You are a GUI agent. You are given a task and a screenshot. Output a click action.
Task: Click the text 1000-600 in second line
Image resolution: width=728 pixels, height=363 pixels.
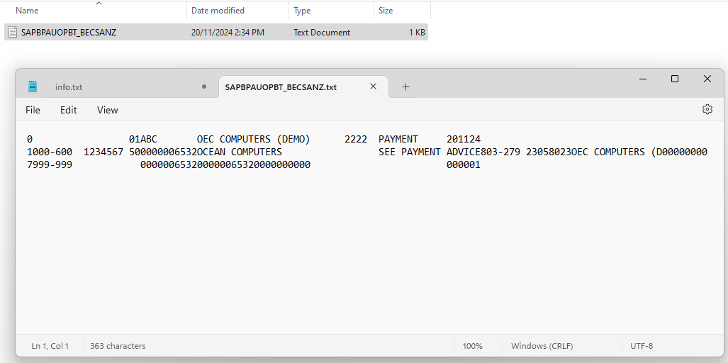pos(50,152)
